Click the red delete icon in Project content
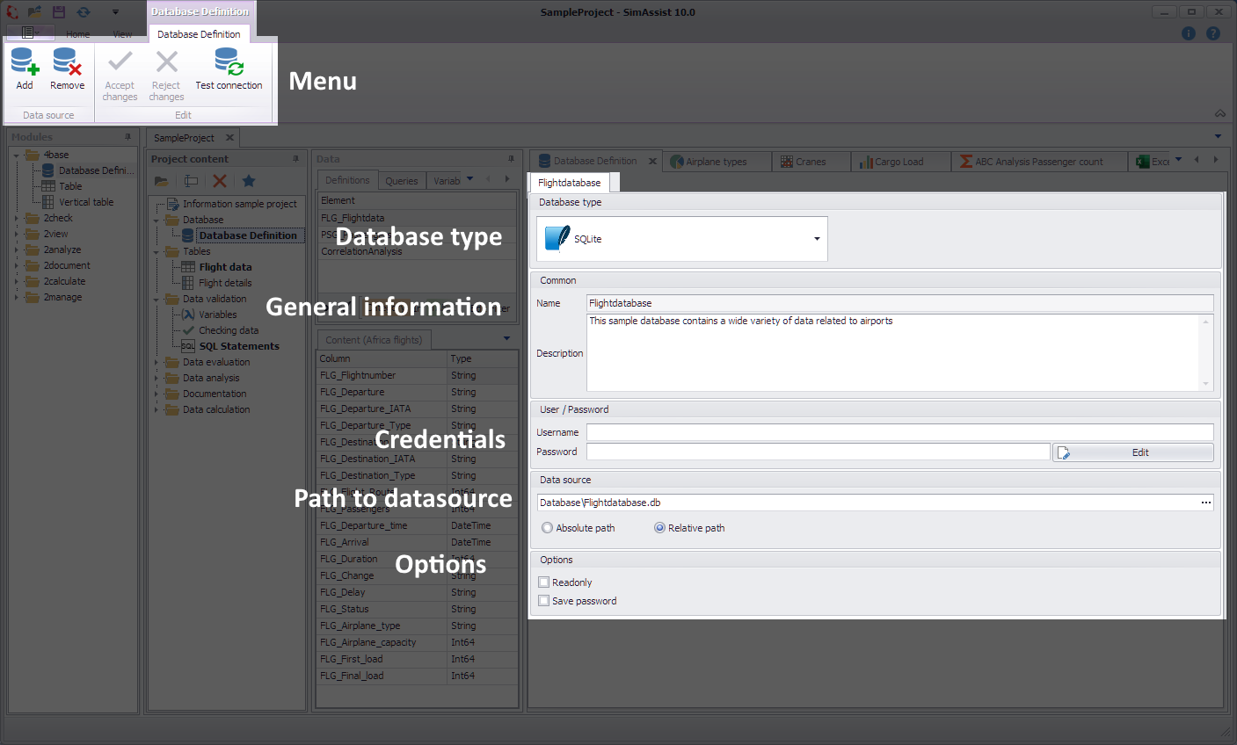The width and height of the screenshot is (1237, 745). (x=220, y=181)
